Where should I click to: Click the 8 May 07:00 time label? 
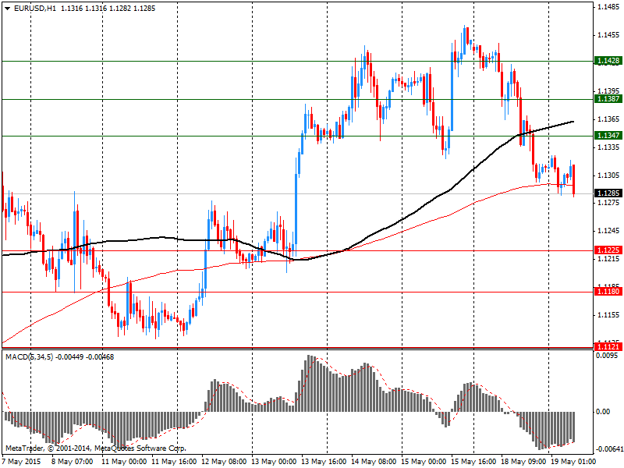(73, 462)
